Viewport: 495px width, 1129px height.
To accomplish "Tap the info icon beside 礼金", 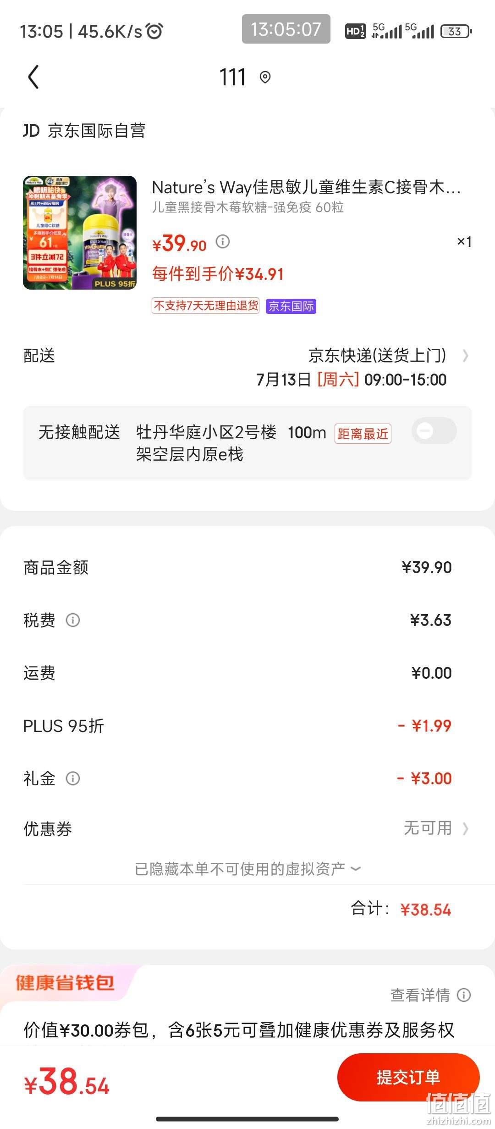I will pos(73,778).
